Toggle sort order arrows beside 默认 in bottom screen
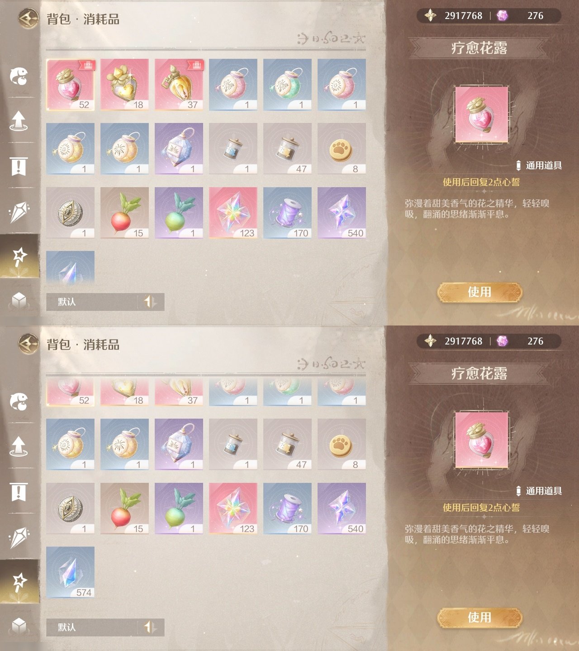The width and height of the screenshot is (579, 651). click(151, 627)
